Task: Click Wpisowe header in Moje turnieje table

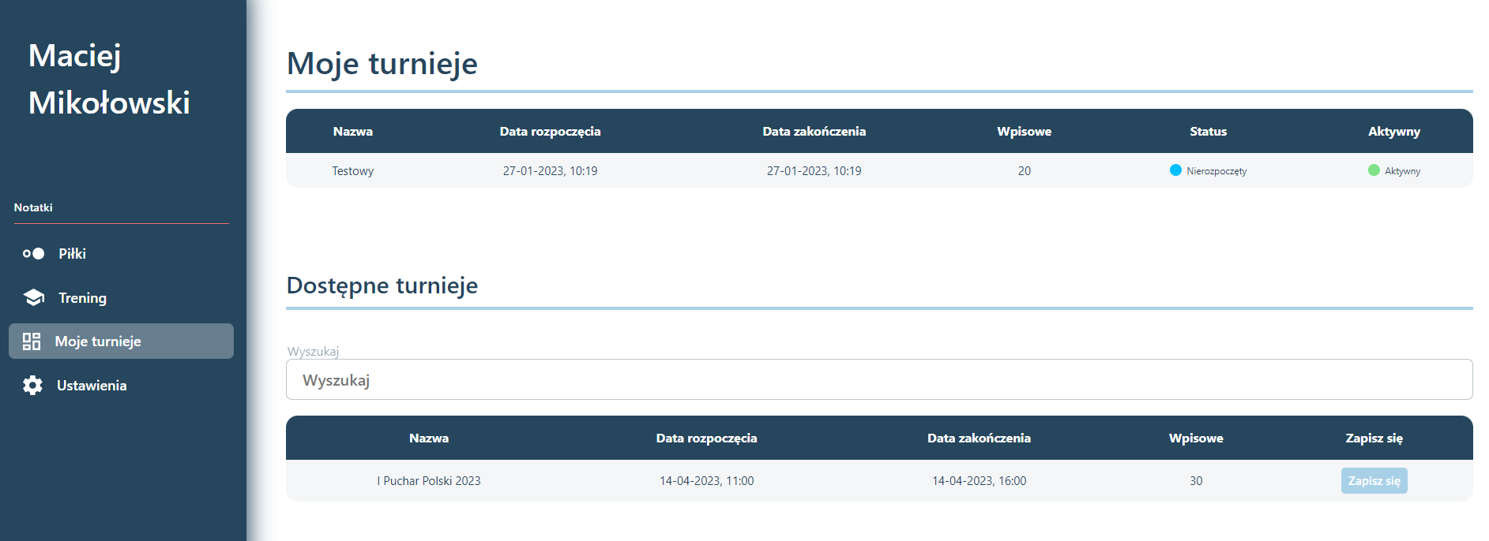Action: 1024,132
